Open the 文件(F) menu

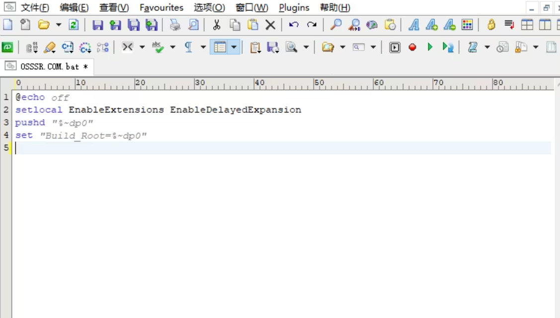(x=35, y=7)
